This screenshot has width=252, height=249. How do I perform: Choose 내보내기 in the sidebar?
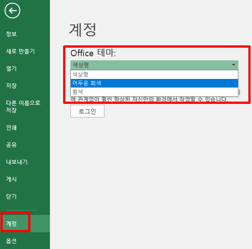click(x=17, y=162)
